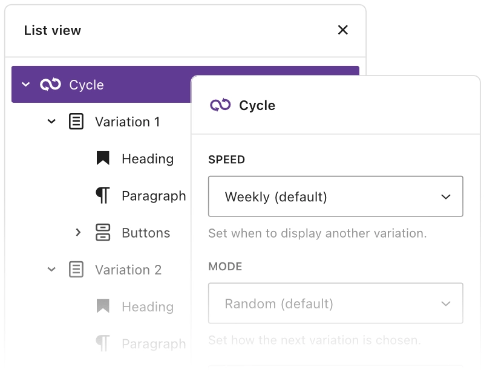
Task: Click the Paragraph pilcrow icon under Variation 1
Action: click(x=103, y=195)
